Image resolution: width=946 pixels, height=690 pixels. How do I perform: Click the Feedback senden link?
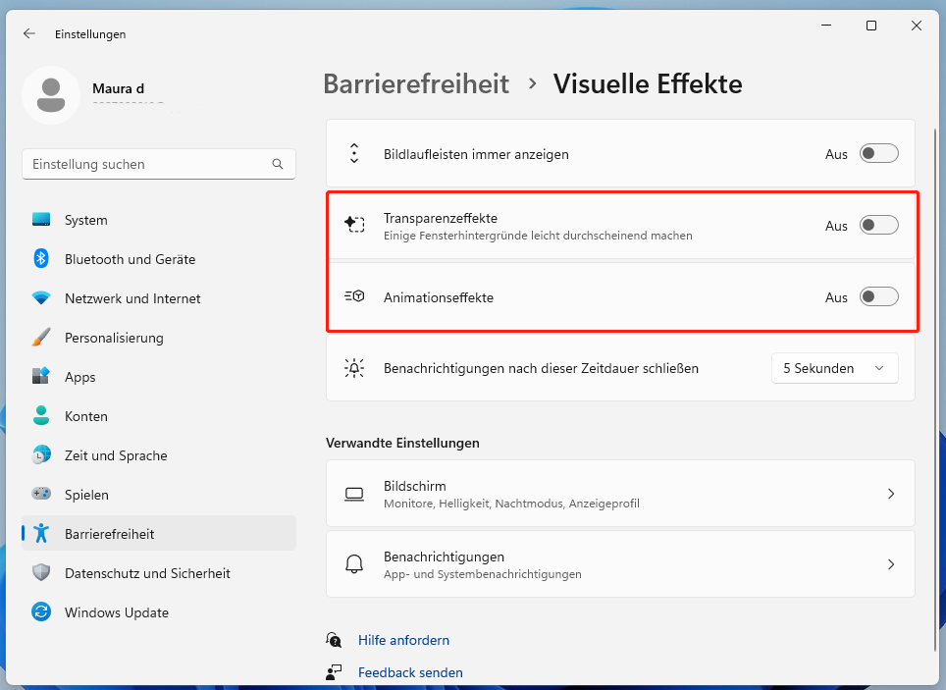[x=411, y=672]
